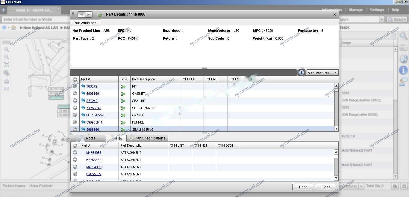This screenshot has height=197, width=409.
Task: Add S82242 to picklist with plus icon
Action: click(x=75, y=101)
